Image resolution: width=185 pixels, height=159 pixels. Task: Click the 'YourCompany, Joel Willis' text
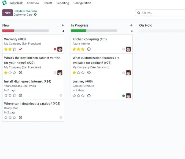coord(20,86)
